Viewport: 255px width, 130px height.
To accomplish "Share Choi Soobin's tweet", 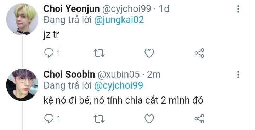I will tap(199, 119).
